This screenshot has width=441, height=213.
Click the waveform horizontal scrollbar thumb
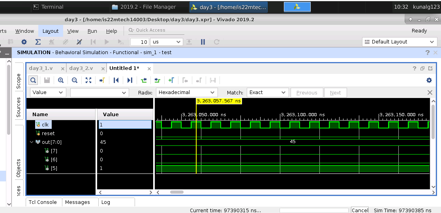[177, 192]
